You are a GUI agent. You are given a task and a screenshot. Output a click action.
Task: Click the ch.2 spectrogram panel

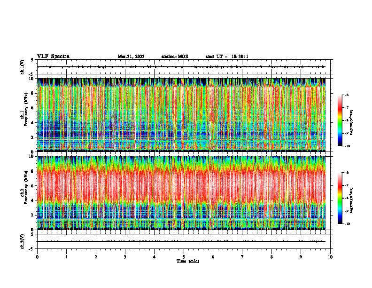[181, 193]
